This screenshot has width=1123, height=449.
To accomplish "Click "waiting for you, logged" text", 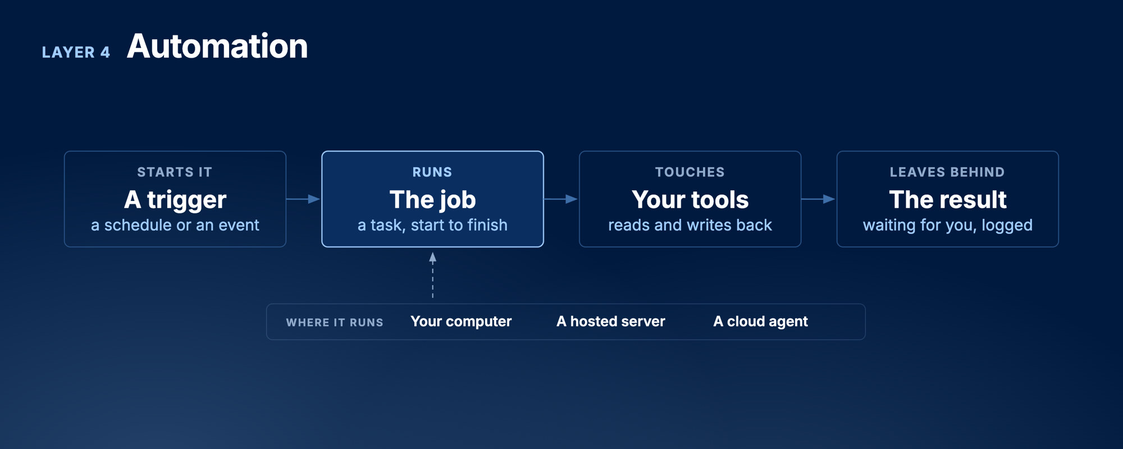I will pyautogui.click(x=948, y=225).
